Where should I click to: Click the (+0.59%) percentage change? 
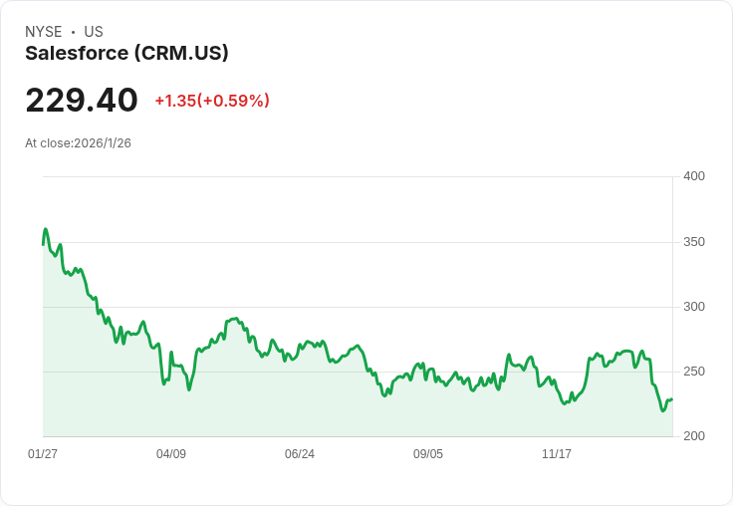pyautogui.click(x=233, y=101)
